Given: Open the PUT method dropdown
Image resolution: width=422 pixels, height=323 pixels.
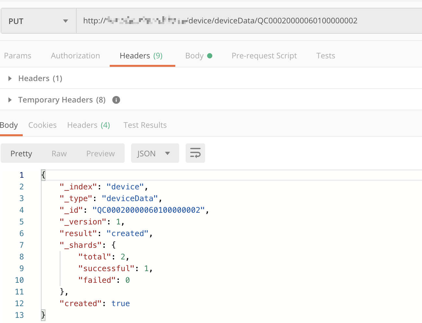Looking at the screenshot, I should [38, 21].
